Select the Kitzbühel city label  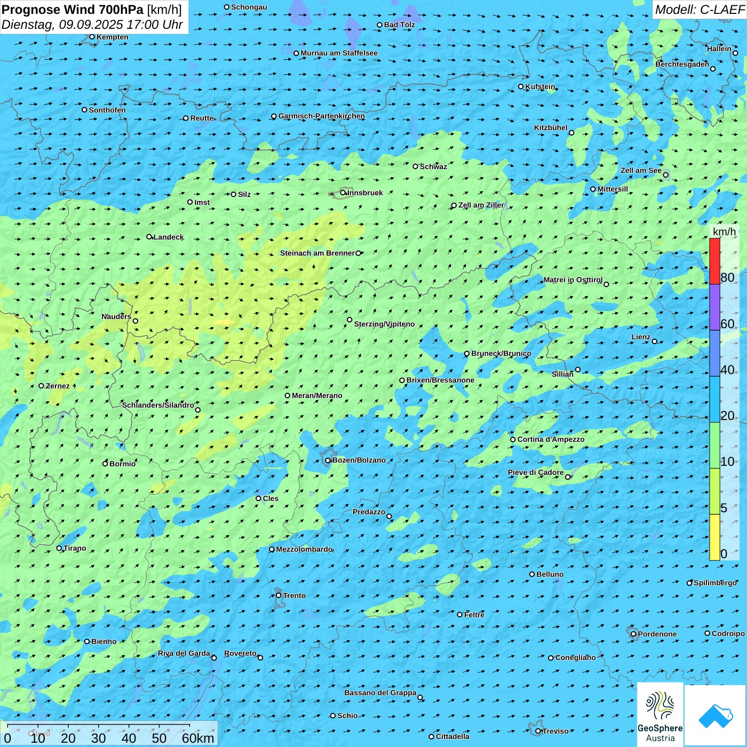click(x=551, y=128)
